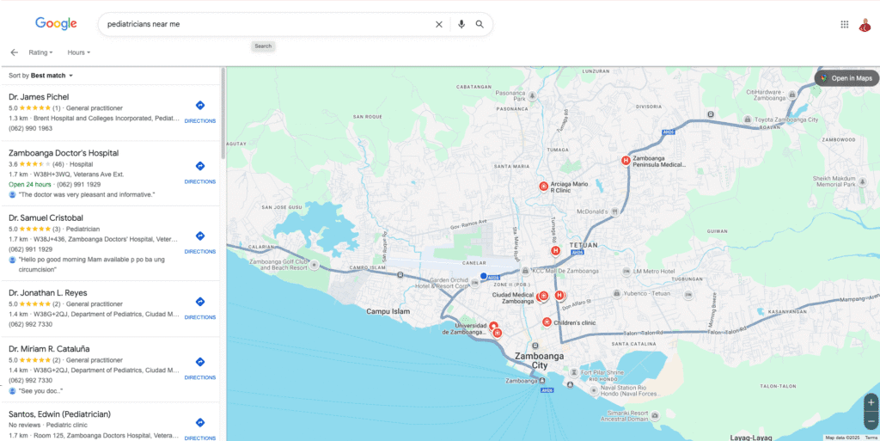This screenshot has height=441, width=880.
Task: Click CitiHardware - Zamboanga marker
Action: tap(791, 95)
